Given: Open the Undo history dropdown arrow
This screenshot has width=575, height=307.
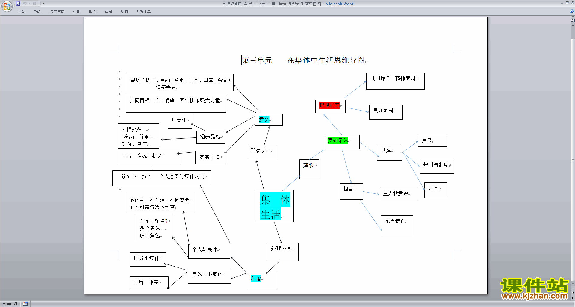Looking at the screenshot, I should tap(29, 4).
